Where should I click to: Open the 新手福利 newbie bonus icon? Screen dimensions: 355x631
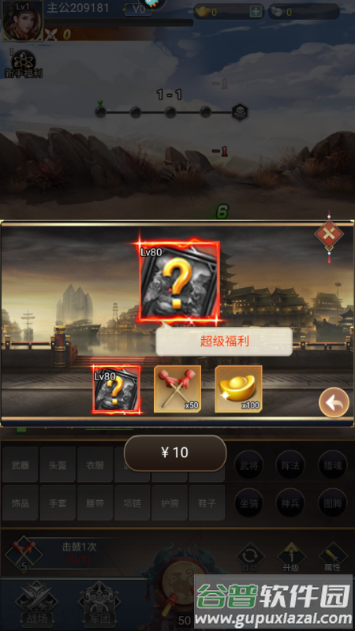click(x=23, y=64)
